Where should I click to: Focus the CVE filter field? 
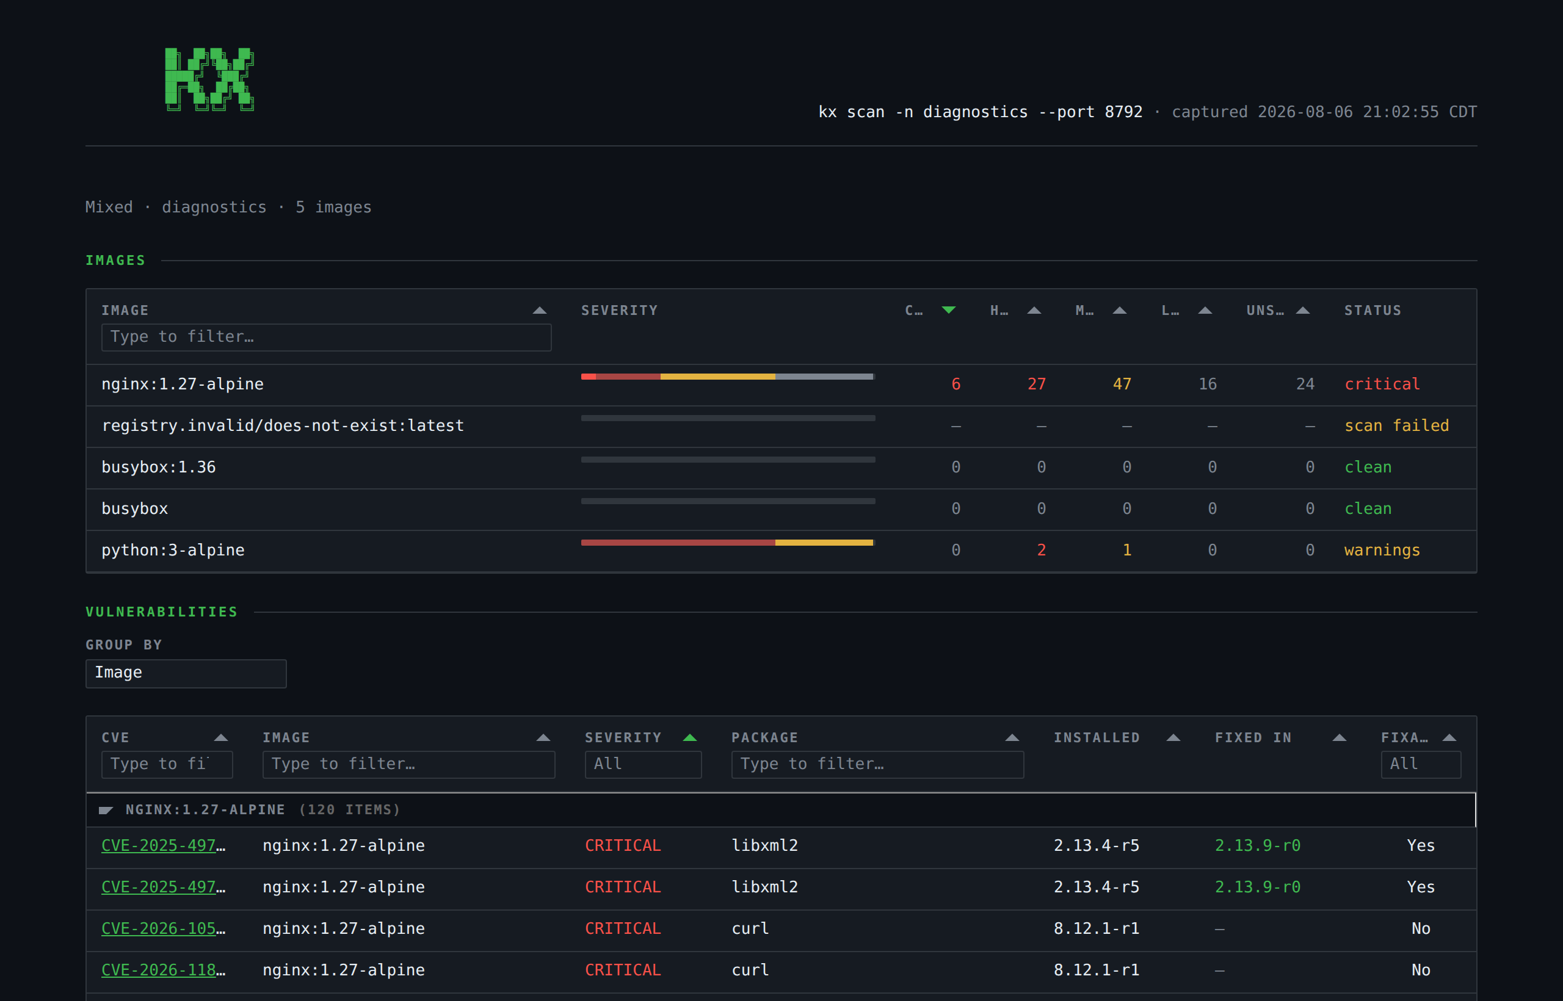click(x=167, y=764)
